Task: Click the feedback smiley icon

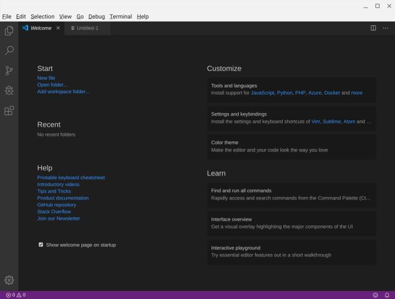Action: pyautogui.click(x=375, y=295)
